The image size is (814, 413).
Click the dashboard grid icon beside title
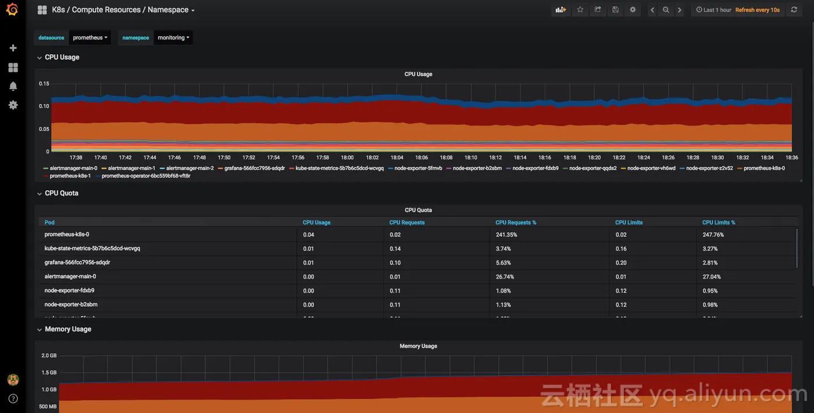tap(42, 10)
